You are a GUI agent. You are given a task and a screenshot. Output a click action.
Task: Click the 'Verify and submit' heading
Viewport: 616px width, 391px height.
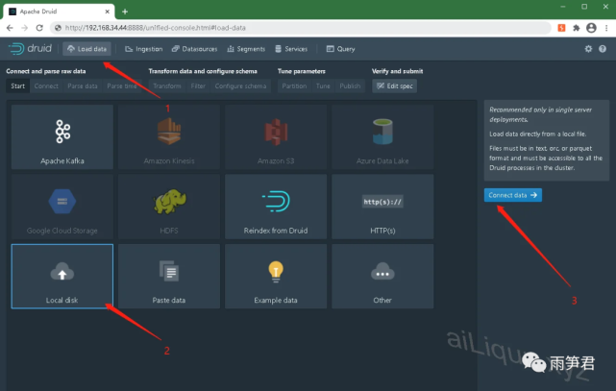click(x=397, y=71)
